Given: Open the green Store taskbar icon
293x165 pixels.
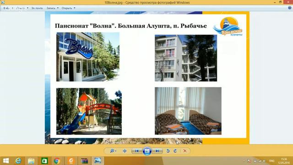Looking at the screenshot, I should 44,161.
